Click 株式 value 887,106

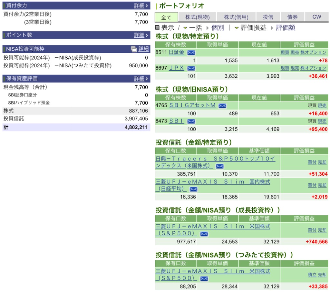pos(139,111)
